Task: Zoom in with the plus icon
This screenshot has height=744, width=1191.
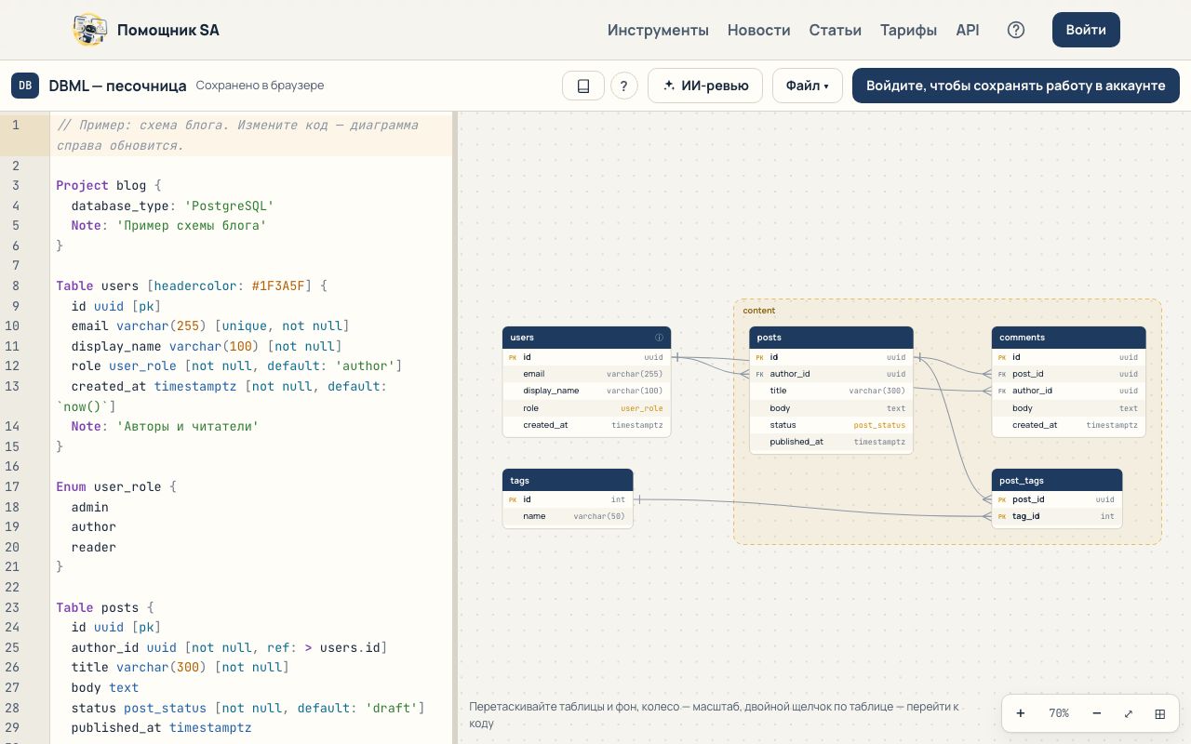Action: tap(1021, 713)
